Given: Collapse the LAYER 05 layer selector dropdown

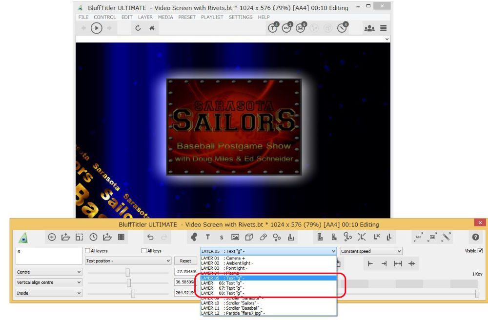Looking at the screenshot, I should pyautogui.click(x=268, y=251).
